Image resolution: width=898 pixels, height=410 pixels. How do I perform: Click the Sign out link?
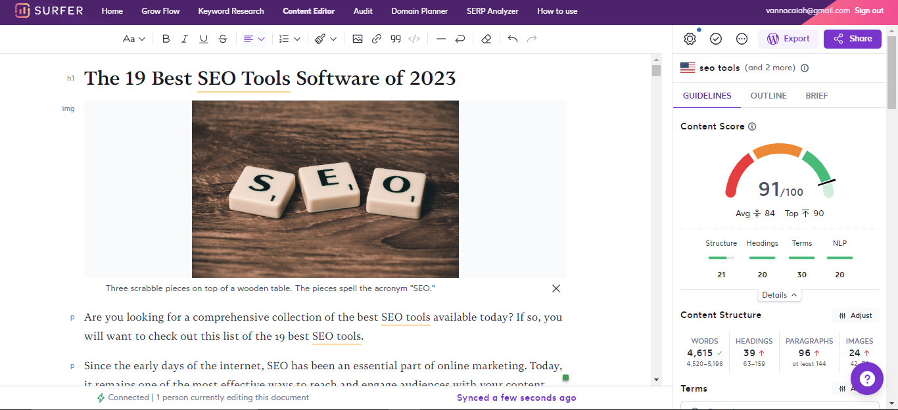click(869, 11)
